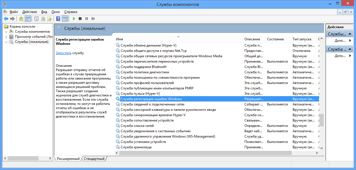Select Служба помощника по совместимости программ
This screenshot has width=356, height=170.
[217, 78]
